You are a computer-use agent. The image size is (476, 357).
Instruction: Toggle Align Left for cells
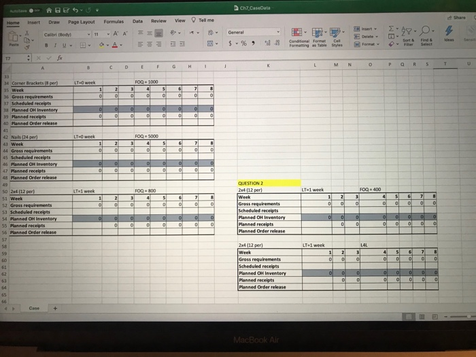click(140, 45)
